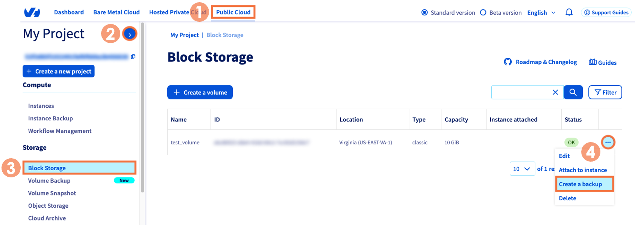Image resolution: width=635 pixels, height=225 pixels.
Task: Click the OK status badge
Action: (x=571, y=142)
